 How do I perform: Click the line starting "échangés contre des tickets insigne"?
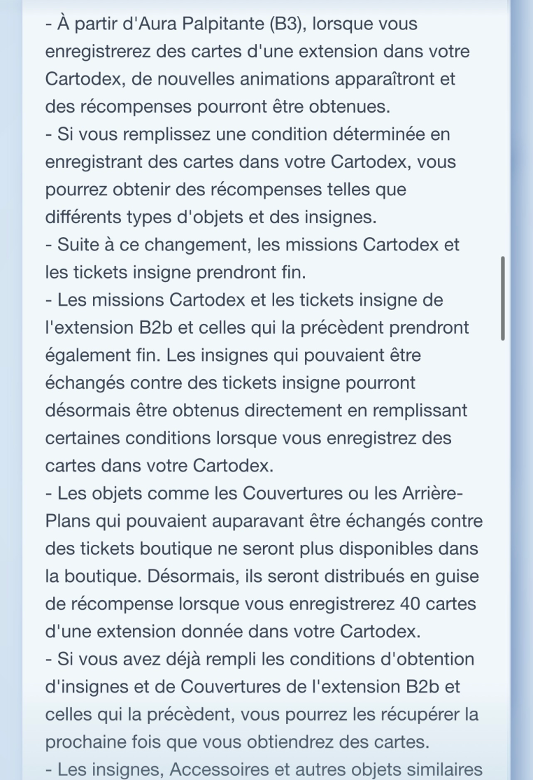(x=240, y=382)
